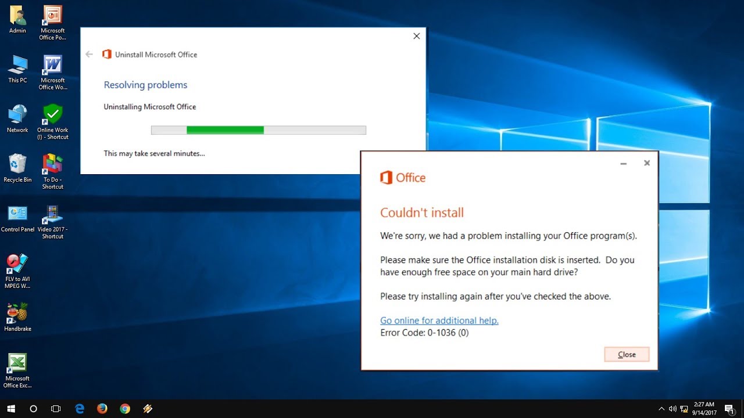Open the clock showing 2:27 AM
The image size is (744, 418).
tap(704, 409)
